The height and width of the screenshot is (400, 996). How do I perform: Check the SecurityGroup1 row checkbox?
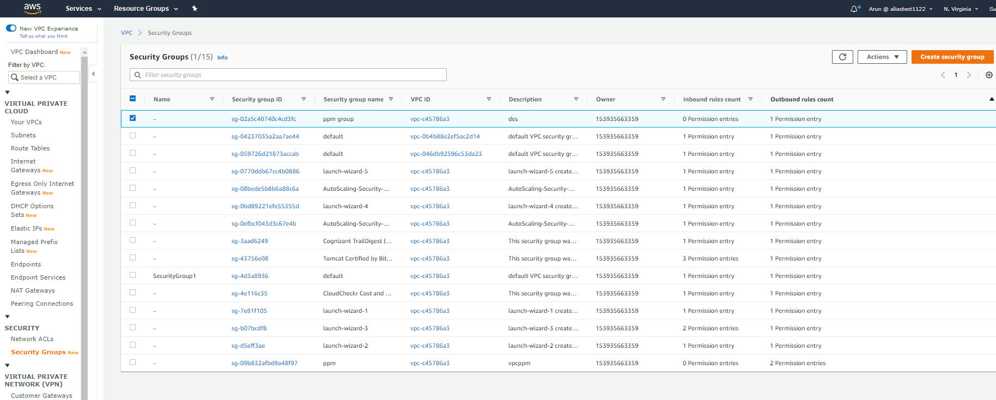tap(133, 275)
